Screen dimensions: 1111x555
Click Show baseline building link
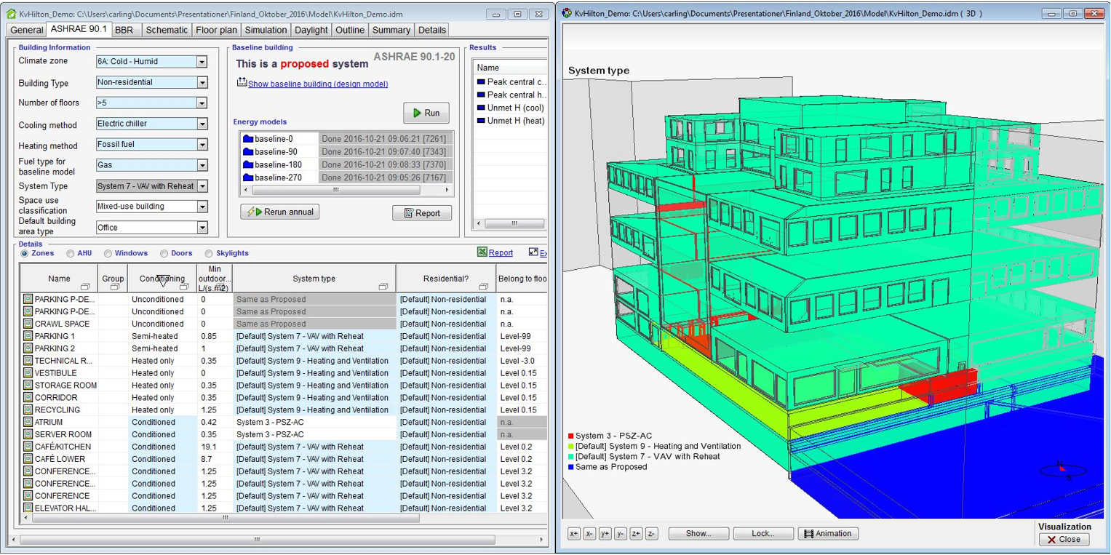[317, 84]
